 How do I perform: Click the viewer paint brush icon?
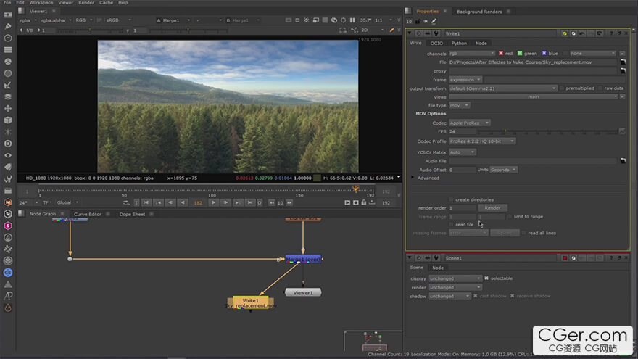pos(391,30)
